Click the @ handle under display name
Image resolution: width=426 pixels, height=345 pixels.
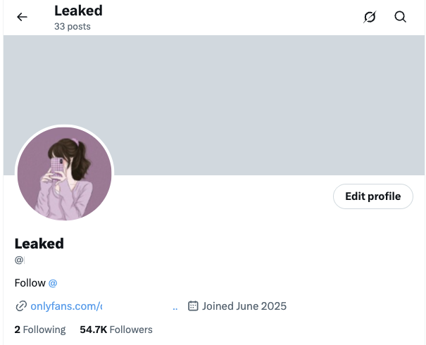pyautogui.click(x=19, y=261)
